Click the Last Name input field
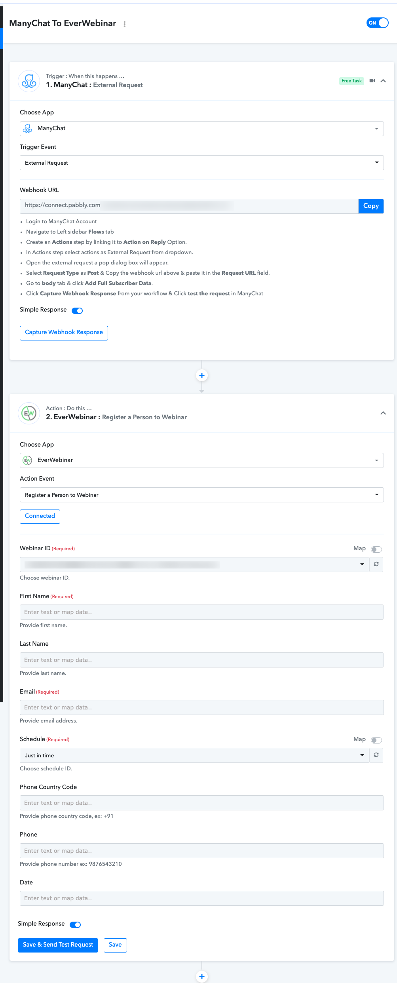 point(202,660)
